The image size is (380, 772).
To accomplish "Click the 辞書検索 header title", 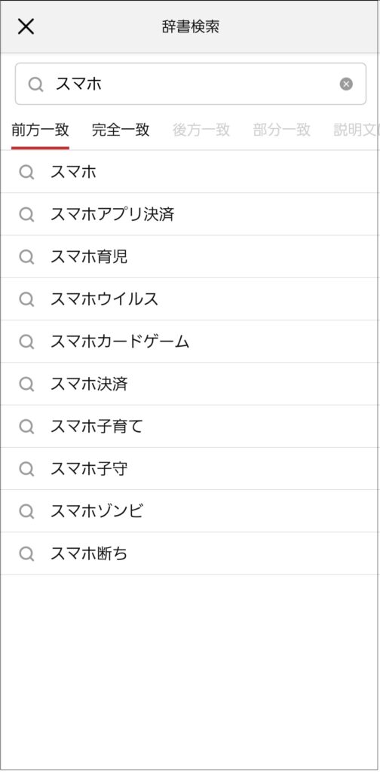I will coord(191,26).
